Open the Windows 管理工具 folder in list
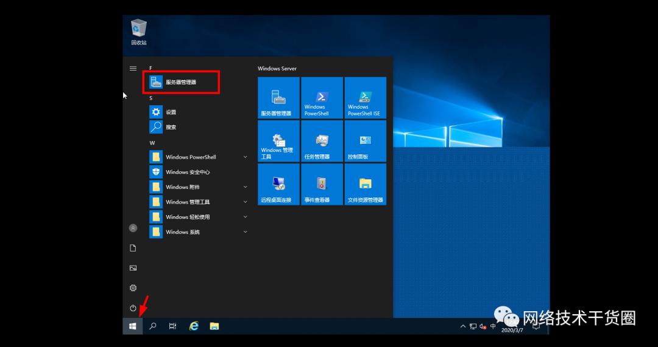This screenshot has height=347, width=658. [x=199, y=202]
